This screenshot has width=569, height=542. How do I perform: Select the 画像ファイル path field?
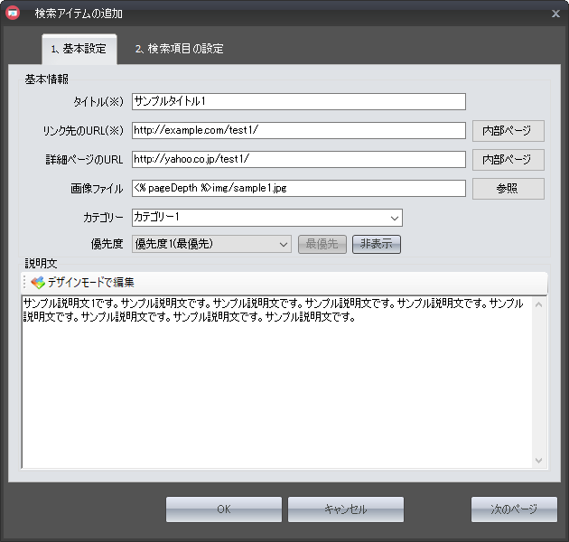(x=298, y=189)
